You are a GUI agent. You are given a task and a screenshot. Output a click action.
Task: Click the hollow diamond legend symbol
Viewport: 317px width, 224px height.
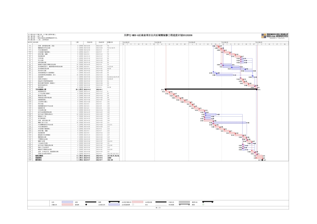[x=133, y=205]
